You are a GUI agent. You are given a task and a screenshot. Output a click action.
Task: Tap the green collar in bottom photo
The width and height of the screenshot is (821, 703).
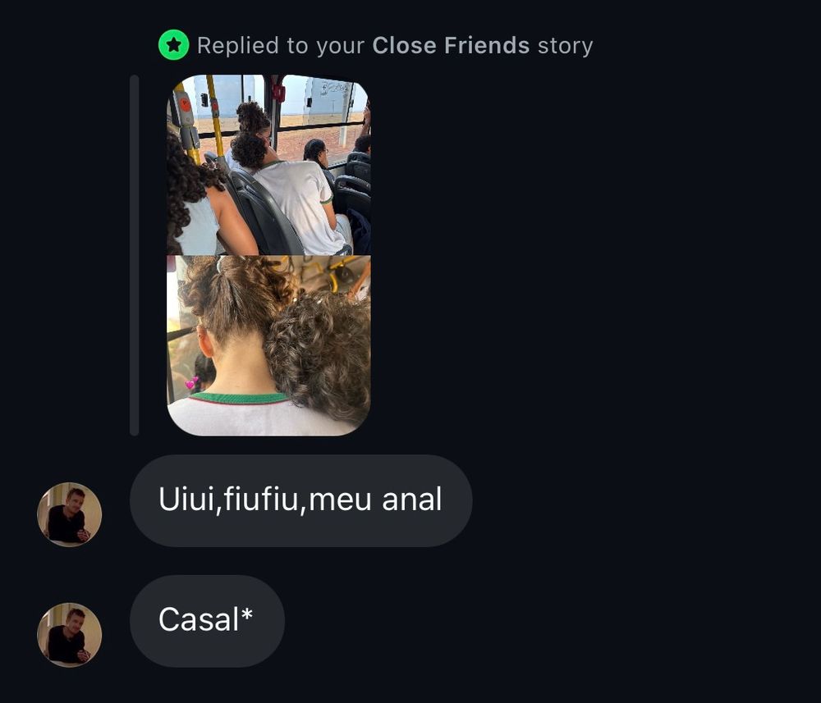click(239, 398)
